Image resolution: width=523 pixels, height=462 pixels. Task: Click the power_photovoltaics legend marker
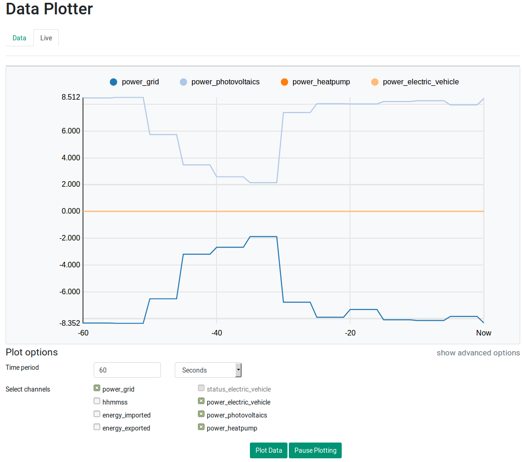183,82
